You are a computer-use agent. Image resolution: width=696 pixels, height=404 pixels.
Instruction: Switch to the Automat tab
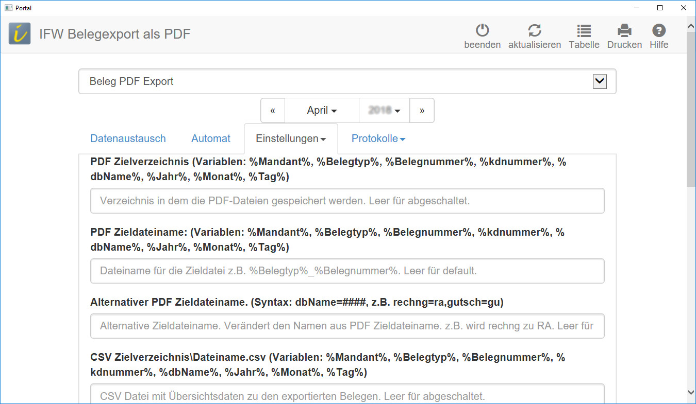(x=210, y=138)
